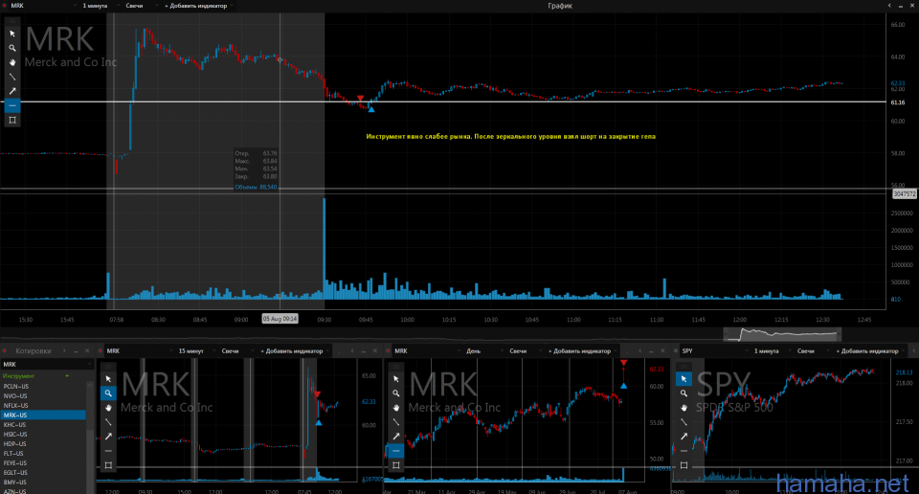The height and width of the screenshot is (494, 919).
Task: Select FEYE–US in quotes list
Action: pyautogui.click(x=43, y=463)
